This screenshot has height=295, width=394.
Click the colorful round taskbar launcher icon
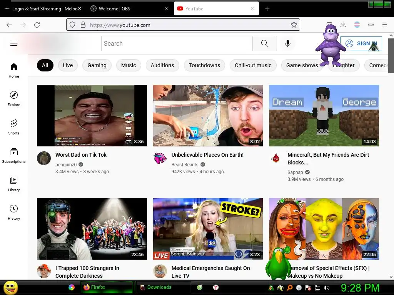tap(72, 287)
